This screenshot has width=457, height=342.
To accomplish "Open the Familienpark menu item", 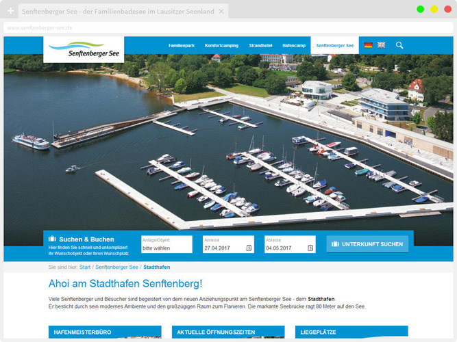I will tap(182, 45).
